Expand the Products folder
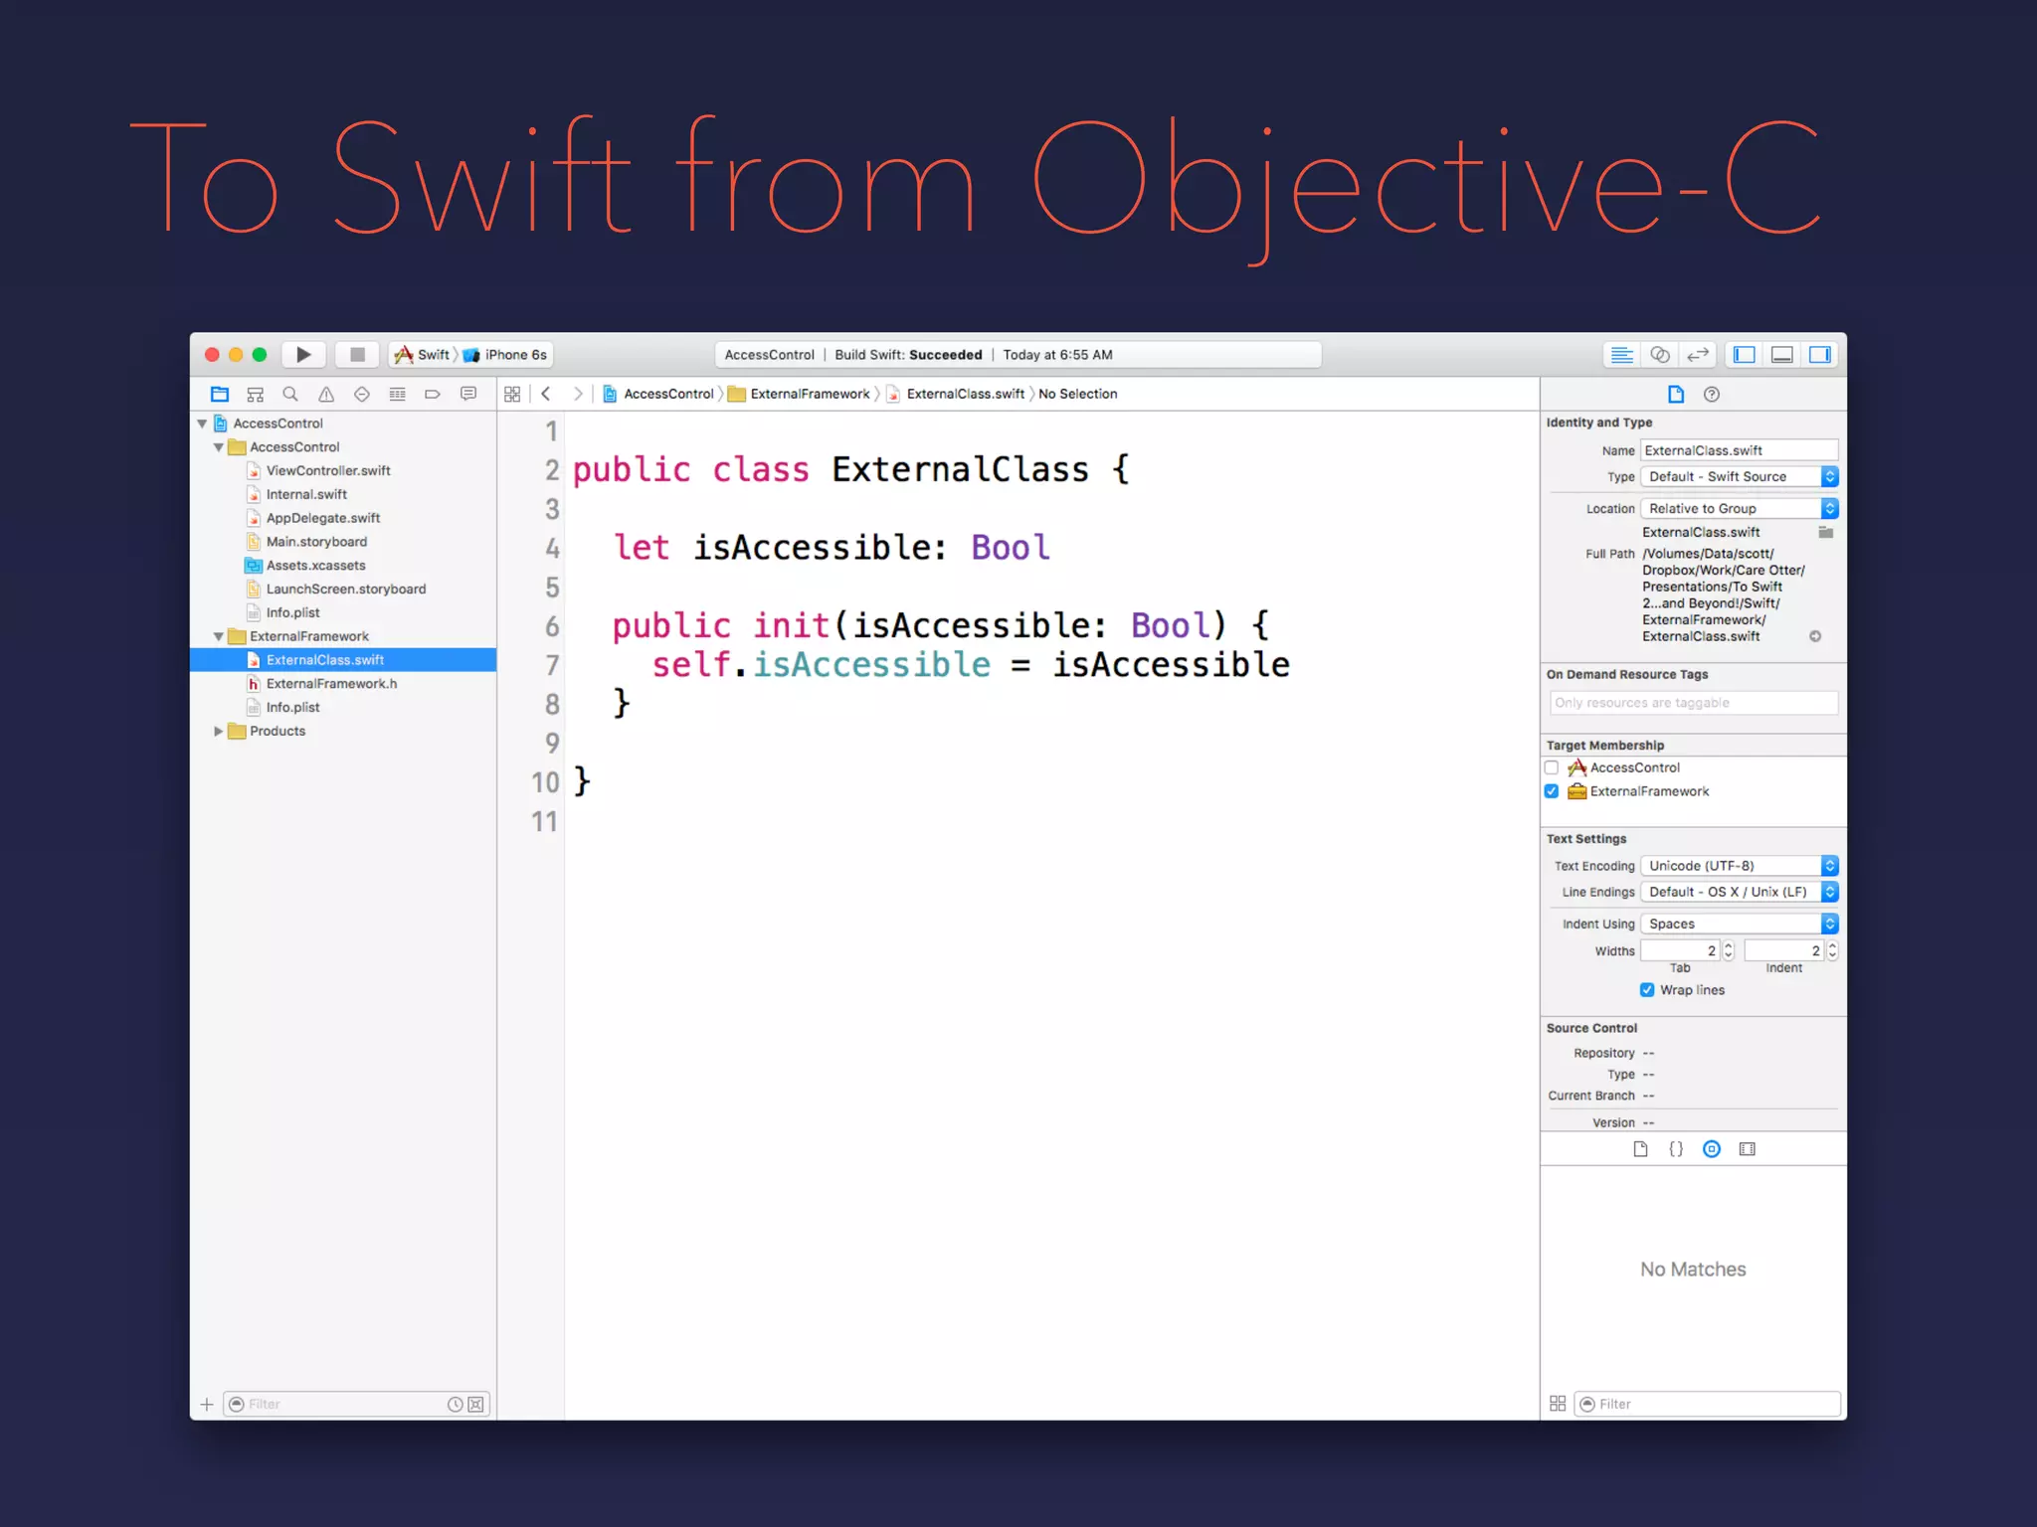Screen dimensions: 2037x1527 coord(218,731)
